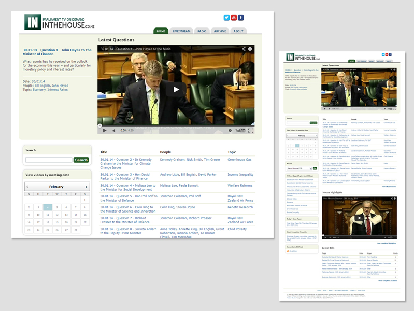This screenshot has height=311, width=414.
Task: Play House Highlights video in full-page preview
Action: click(359, 218)
